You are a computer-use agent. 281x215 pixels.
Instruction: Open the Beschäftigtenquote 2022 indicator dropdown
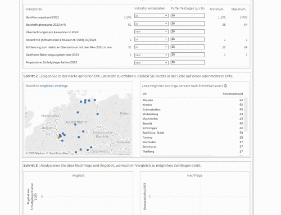[151, 24]
